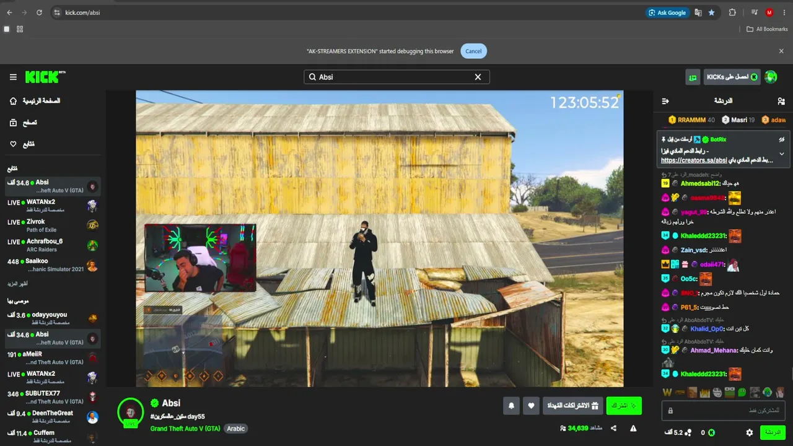Open recommended channel aMeiiR
The width and height of the screenshot is (793, 446).
(53, 358)
